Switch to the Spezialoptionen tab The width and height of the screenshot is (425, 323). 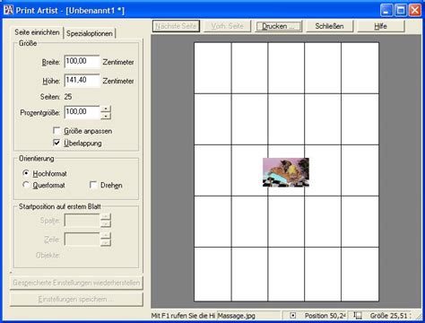tap(90, 33)
